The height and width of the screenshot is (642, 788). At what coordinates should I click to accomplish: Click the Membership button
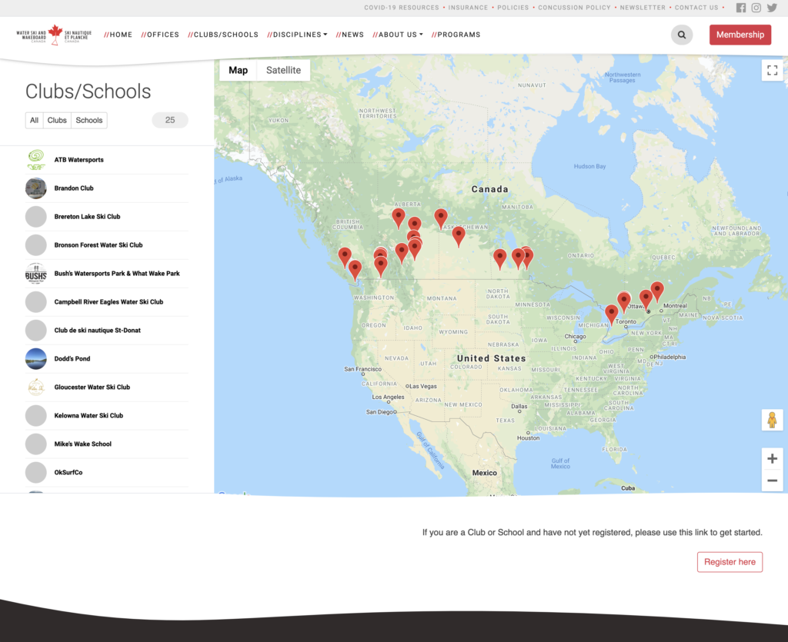740,35
